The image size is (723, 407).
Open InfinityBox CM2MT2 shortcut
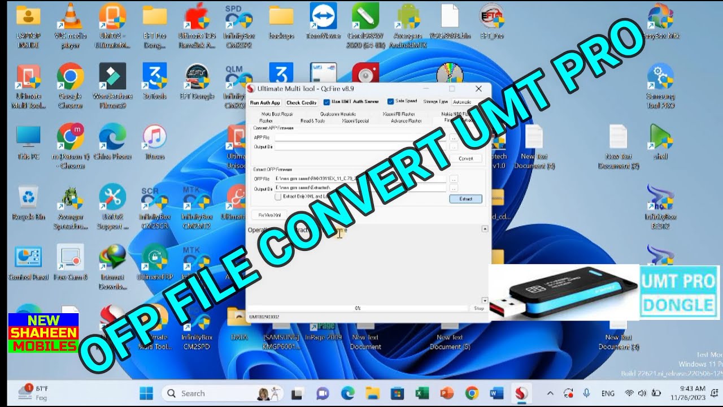[196, 206]
